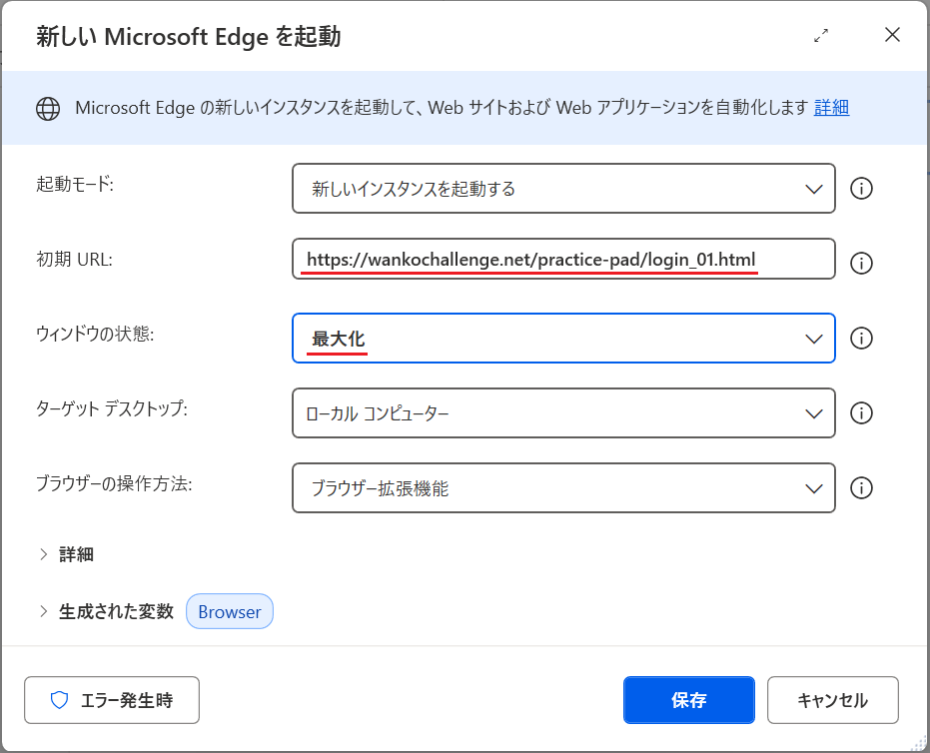Close the dialog with the X icon
Viewport: 930px width, 753px height.
892,35
